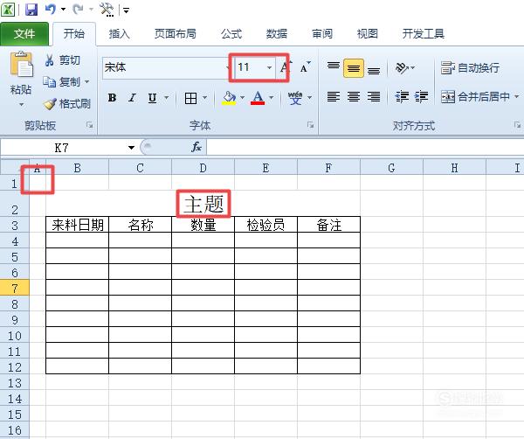Click the 主题 title cell

pyautogui.click(x=203, y=204)
